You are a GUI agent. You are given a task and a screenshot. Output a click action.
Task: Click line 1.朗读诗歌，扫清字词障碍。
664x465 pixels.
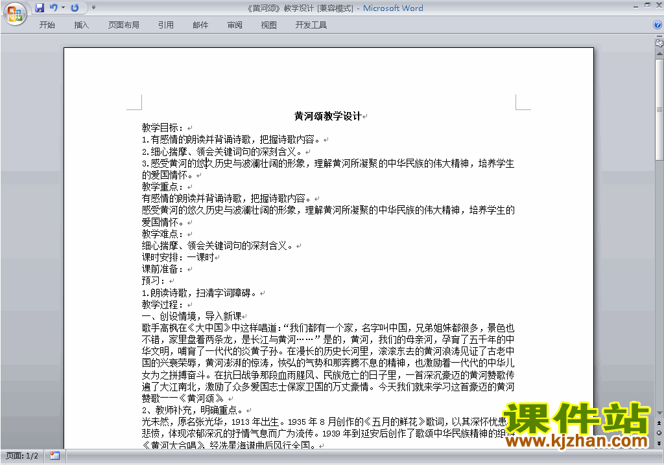click(x=200, y=293)
